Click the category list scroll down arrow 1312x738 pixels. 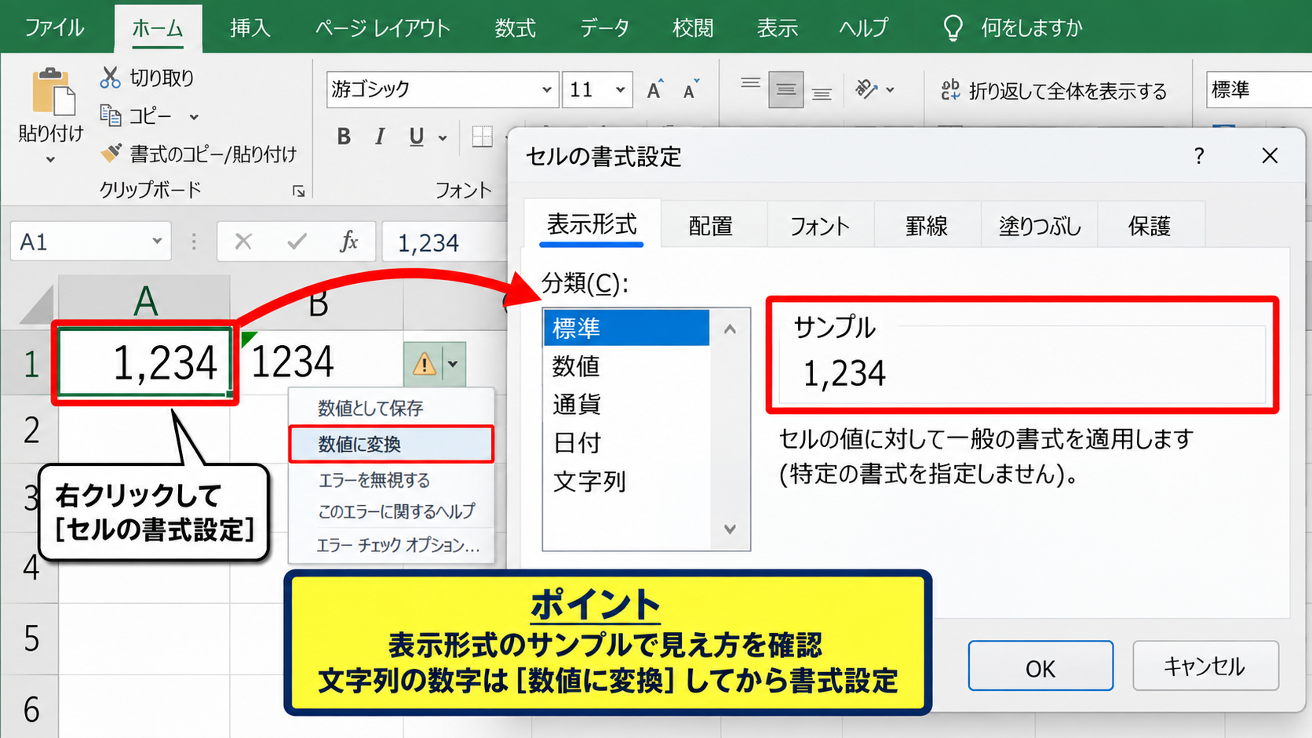(x=730, y=529)
